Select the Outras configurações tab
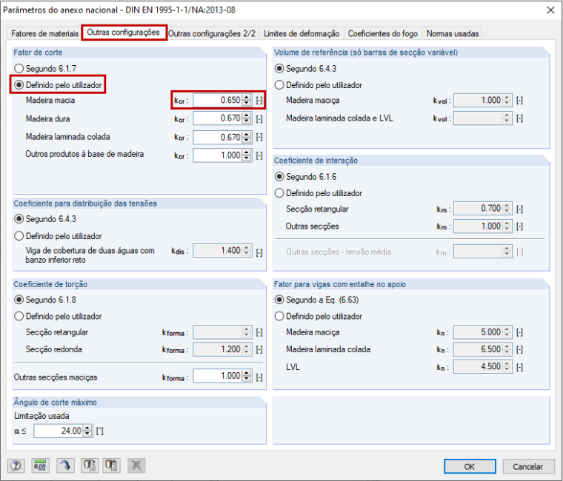The height and width of the screenshot is (481, 563). pos(124,33)
